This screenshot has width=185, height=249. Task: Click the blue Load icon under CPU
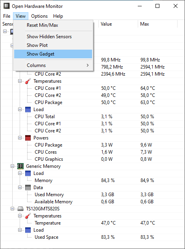(x=28, y=110)
